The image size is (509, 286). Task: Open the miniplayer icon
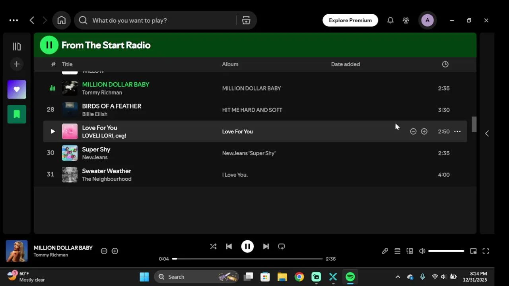click(x=473, y=251)
